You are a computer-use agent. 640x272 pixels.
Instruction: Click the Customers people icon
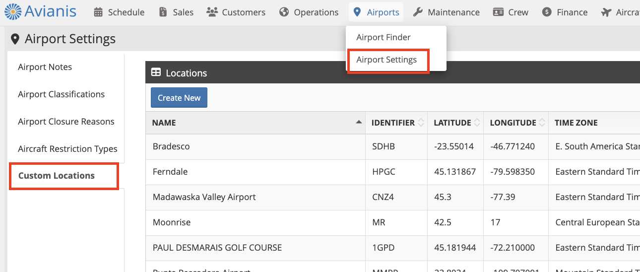click(x=212, y=12)
